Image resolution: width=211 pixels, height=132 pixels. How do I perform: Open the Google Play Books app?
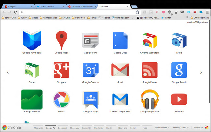pyautogui.click(x=32, y=40)
